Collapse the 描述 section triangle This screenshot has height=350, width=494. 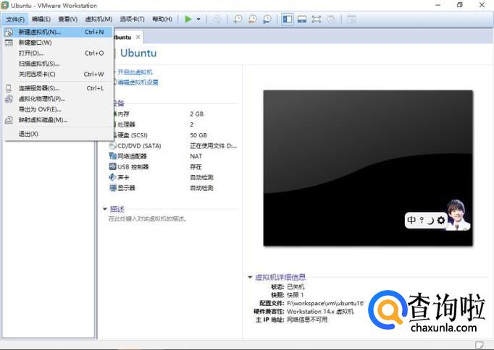(105, 209)
